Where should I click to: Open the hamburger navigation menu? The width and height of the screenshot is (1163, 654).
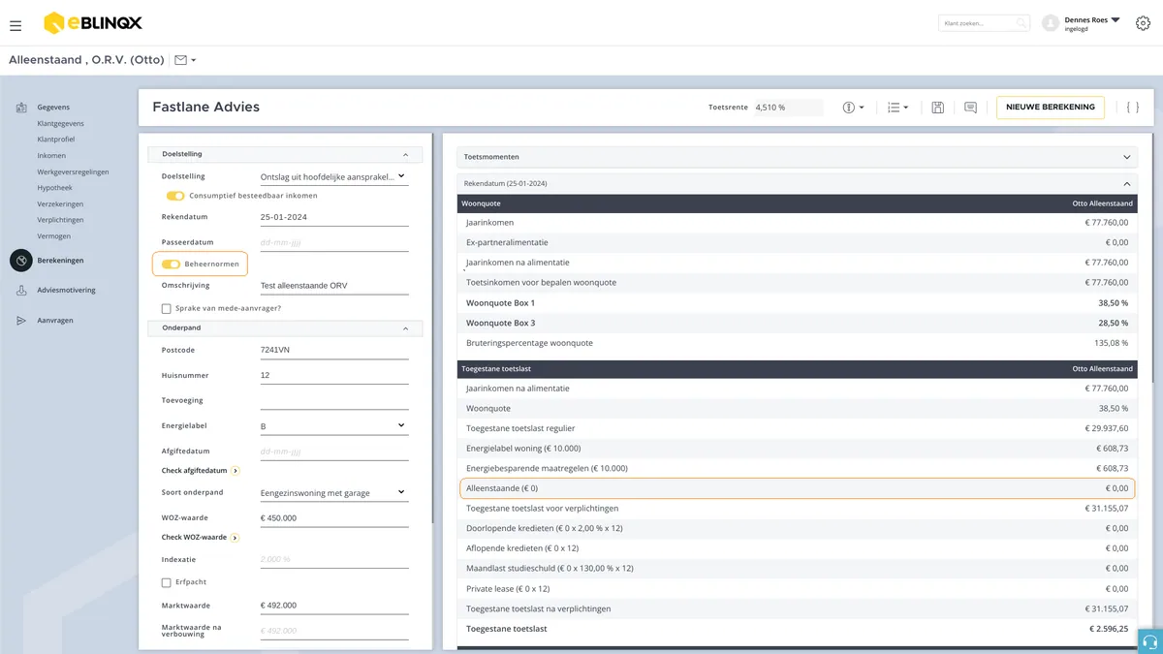point(16,24)
